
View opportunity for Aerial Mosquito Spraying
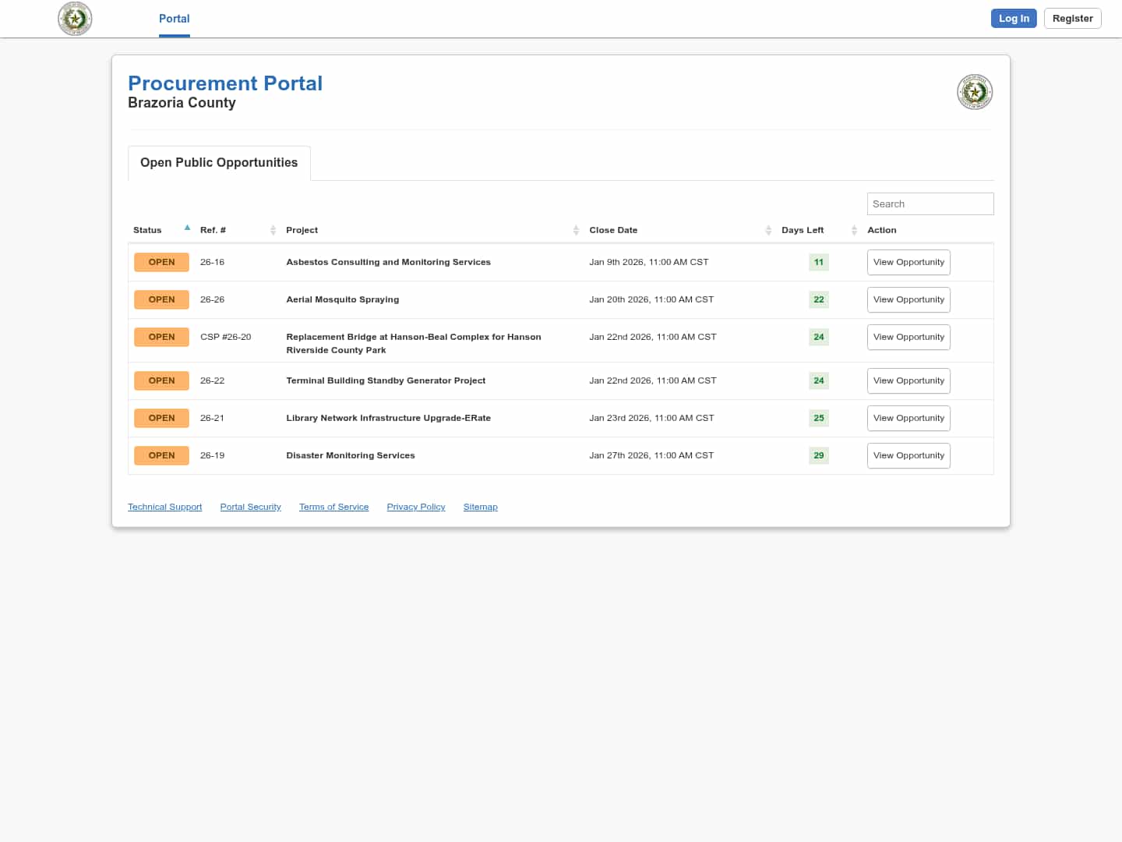pos(908,300)
